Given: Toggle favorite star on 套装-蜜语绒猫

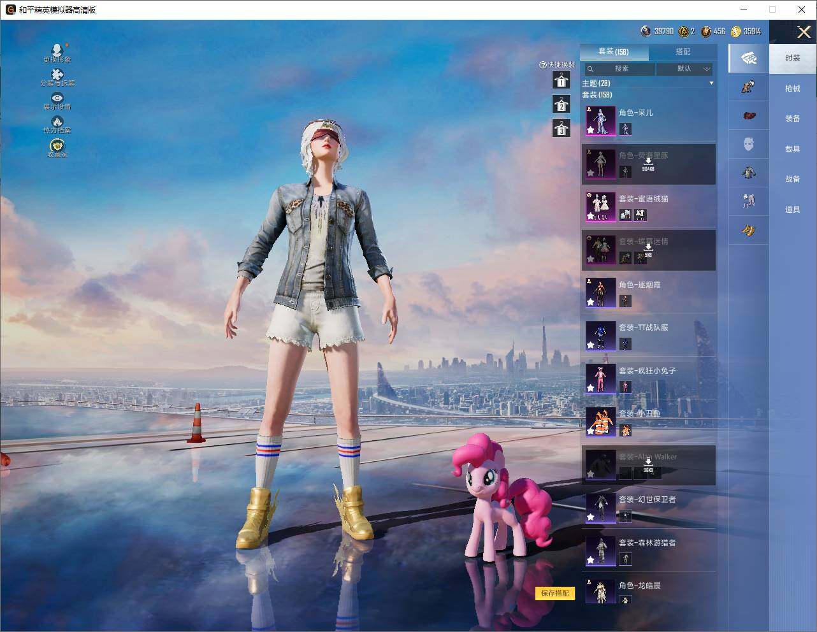Looking at the screenshot, I should point(591,216).
